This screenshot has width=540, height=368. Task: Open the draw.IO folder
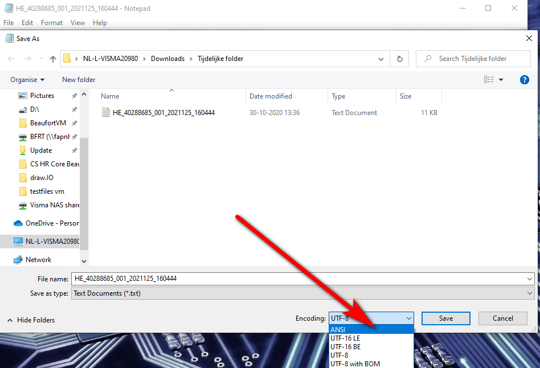[42, 178]
